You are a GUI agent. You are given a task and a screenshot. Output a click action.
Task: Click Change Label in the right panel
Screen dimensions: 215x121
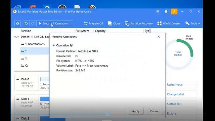pyautogui.click(x=181, y=94)
